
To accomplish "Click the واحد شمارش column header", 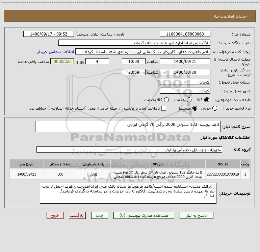I will [x=94, y=164].
